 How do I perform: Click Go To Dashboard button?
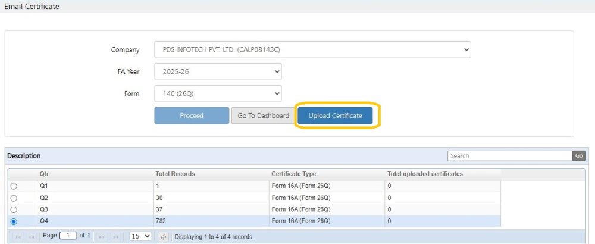point(264,115)
